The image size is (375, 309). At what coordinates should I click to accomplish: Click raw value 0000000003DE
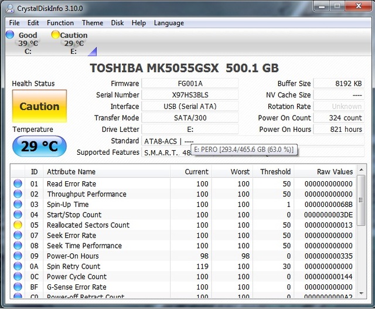click(328, 215)
